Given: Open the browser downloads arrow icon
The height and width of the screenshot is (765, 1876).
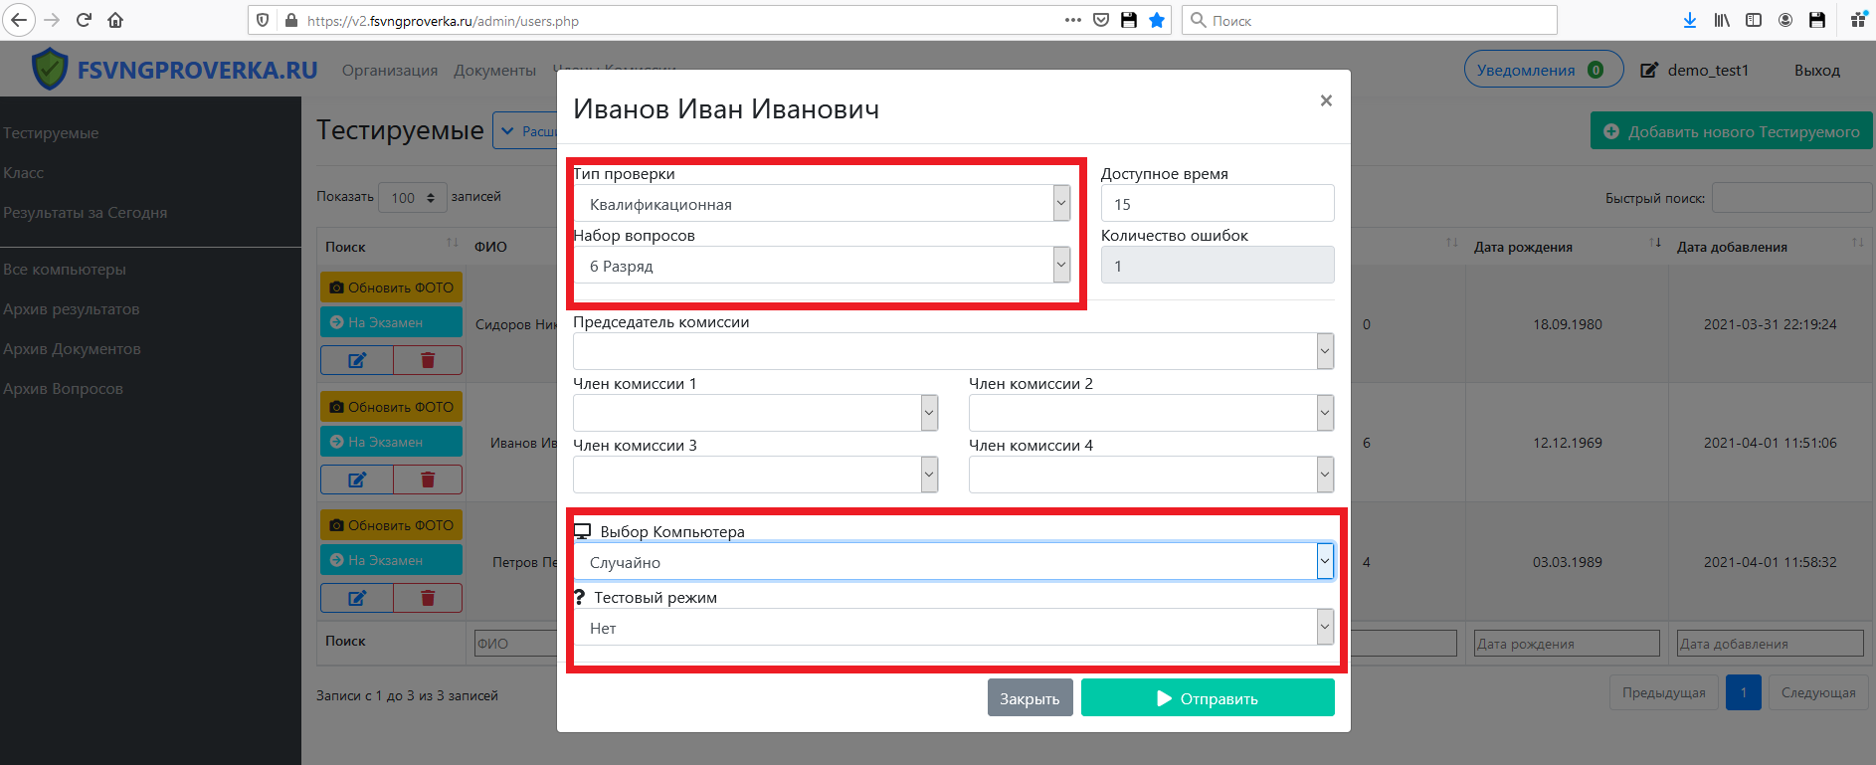Looking at the screenshot, I should pos(1689,20).
